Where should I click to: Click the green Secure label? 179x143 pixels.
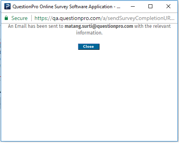[20, 18]
